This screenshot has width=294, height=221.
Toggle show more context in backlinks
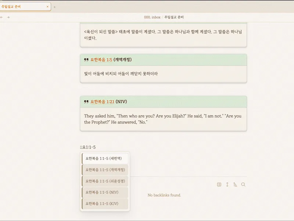(x=227, y=185)
